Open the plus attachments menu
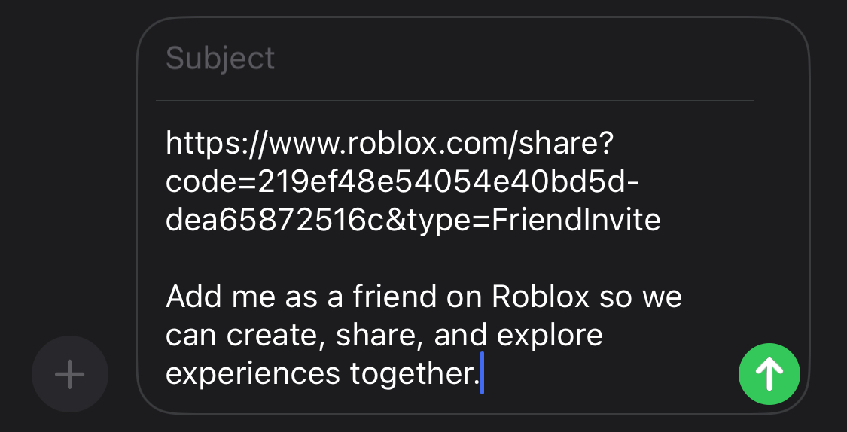The width and height of the screenshot is (847, 432). 70,374
